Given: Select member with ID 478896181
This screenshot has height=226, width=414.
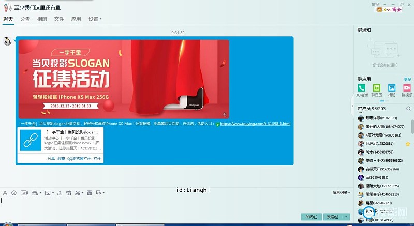Looking at the screenshot, I should (x=380, y=135).
